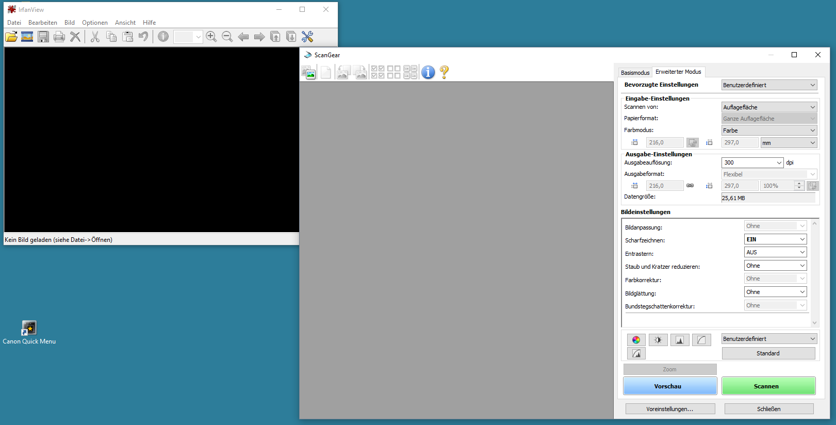Viewport: 836px width, 425px height.
Task: Open the Entrastern dropdown
Action: [775, 252]
